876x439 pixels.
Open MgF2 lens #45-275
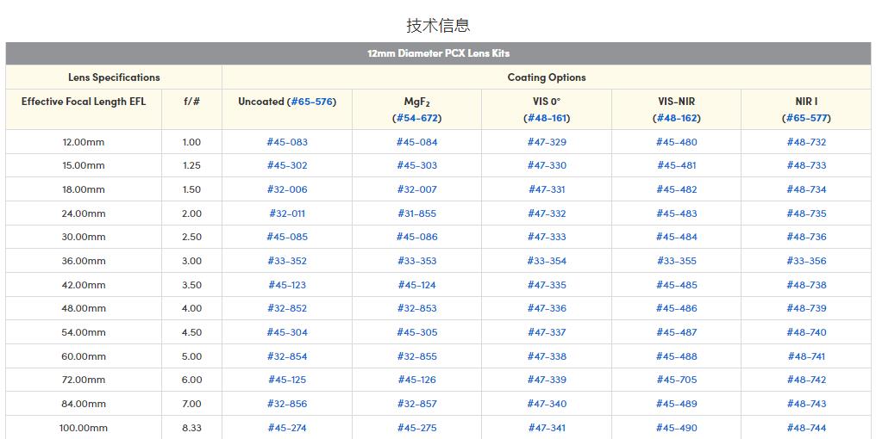pyautogui.click(x=416, y=429)
